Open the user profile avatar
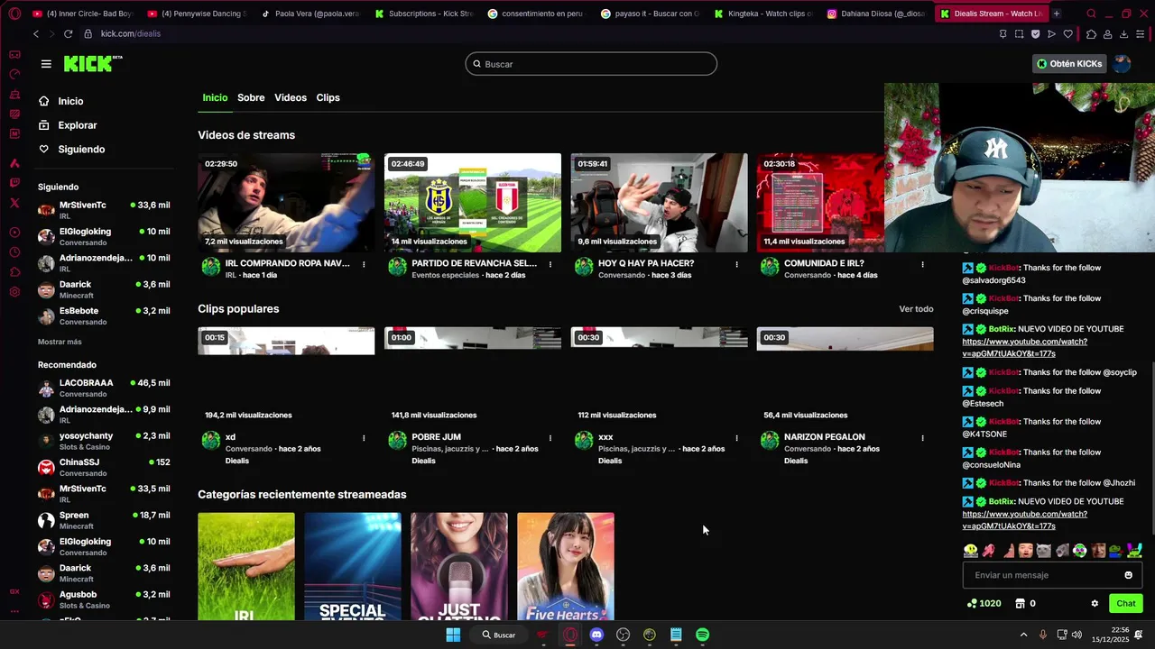This screenshot has height=649, width=1155. [x=1122, y=64]
